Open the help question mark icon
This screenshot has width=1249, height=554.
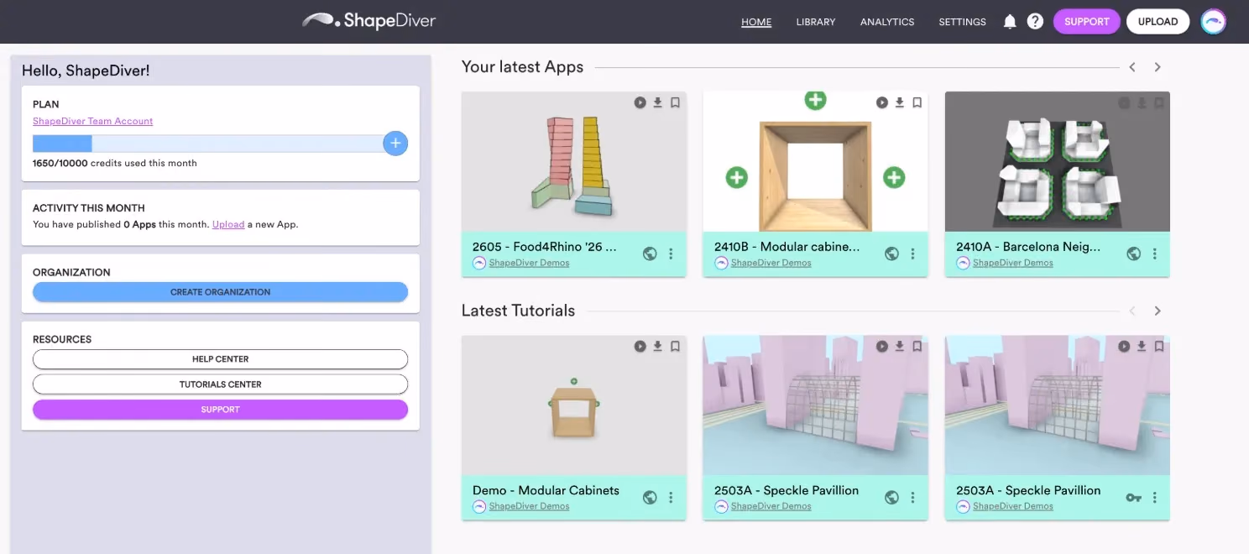1035,22
